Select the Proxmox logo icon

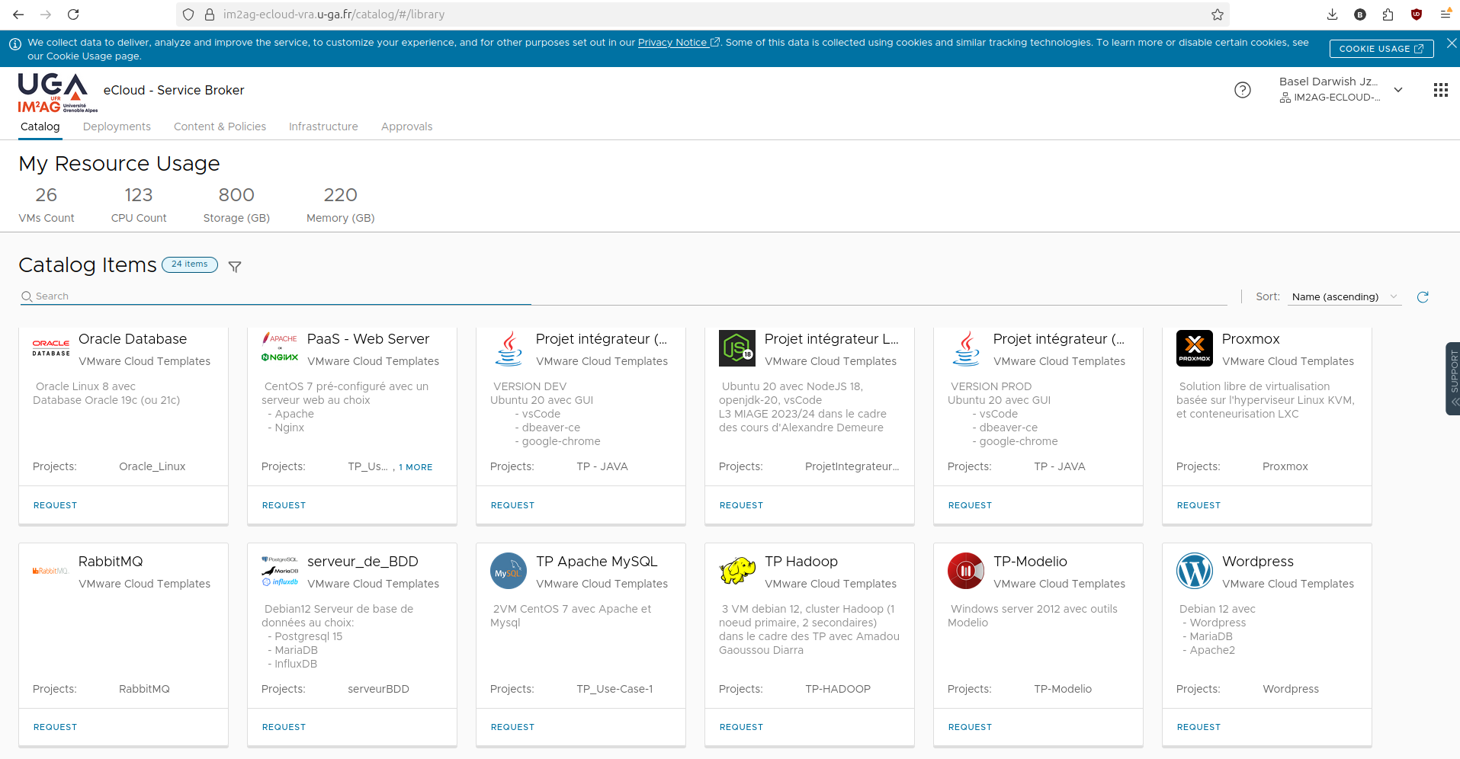(1194, 347)
